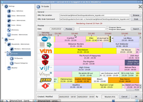Image resolution: width=143 pixels, height=102 pixels.
Task: Click the red diamond HD channel logo
Action: (x=46, y=86)
